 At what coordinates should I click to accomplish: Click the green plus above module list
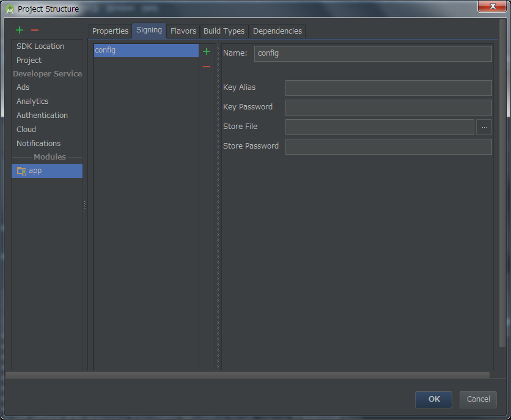point(20,30)
